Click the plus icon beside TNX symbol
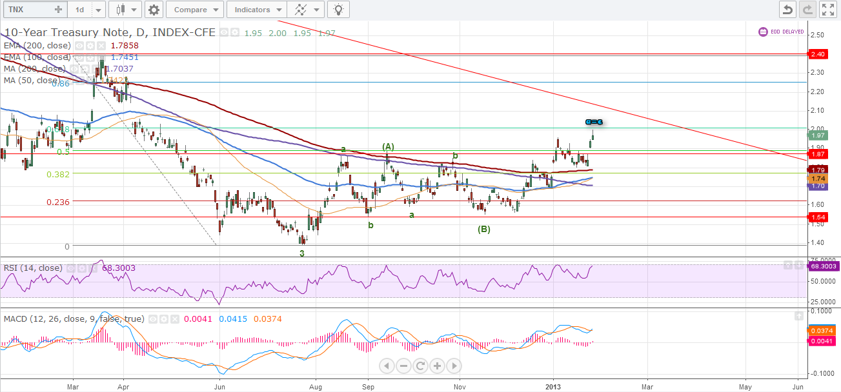 pos(59,10)
